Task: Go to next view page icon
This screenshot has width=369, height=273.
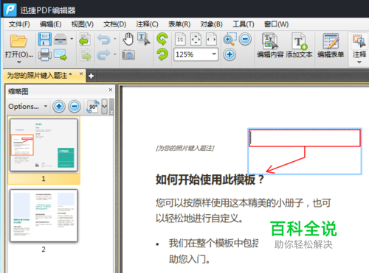Action: click(x=85, y=54)
